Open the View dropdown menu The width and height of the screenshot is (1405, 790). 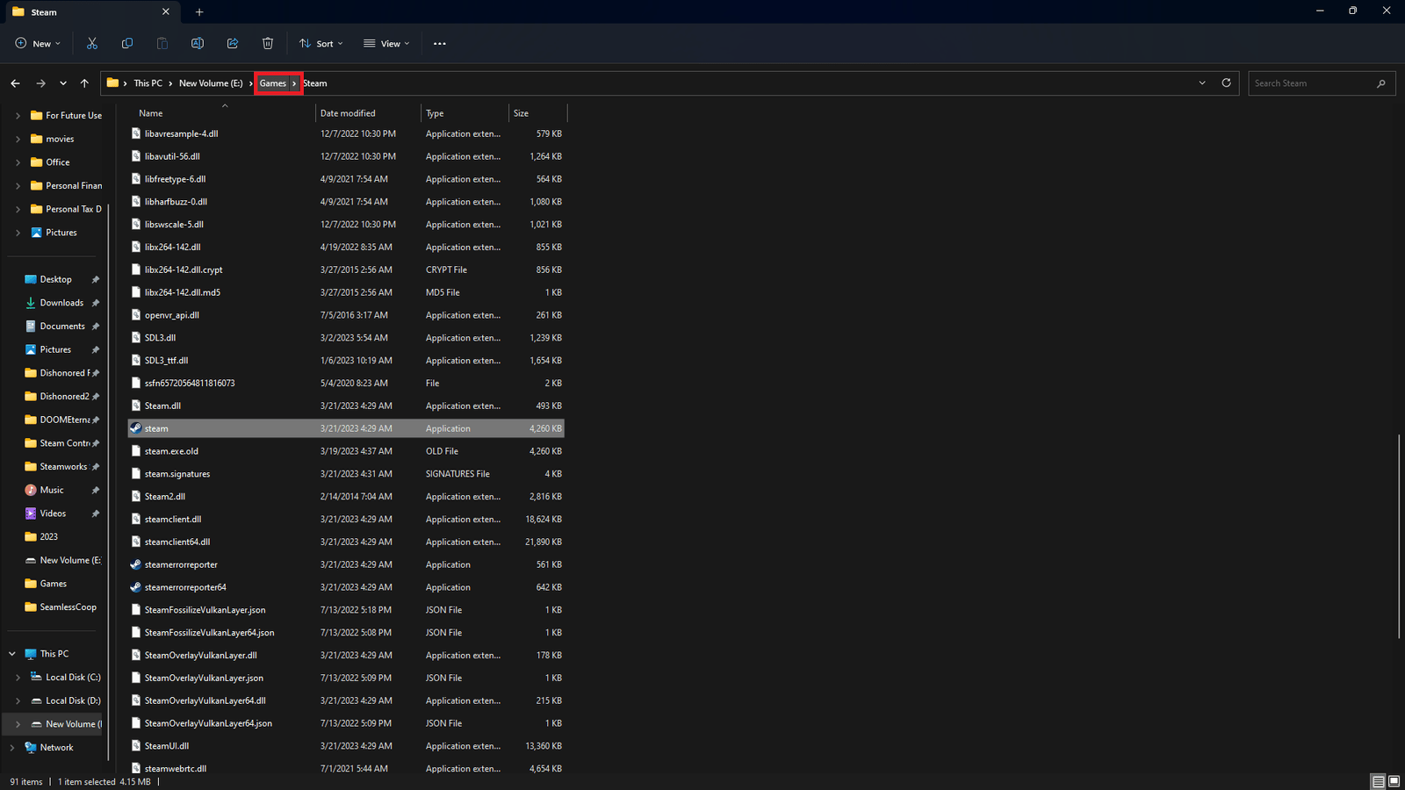386,44
